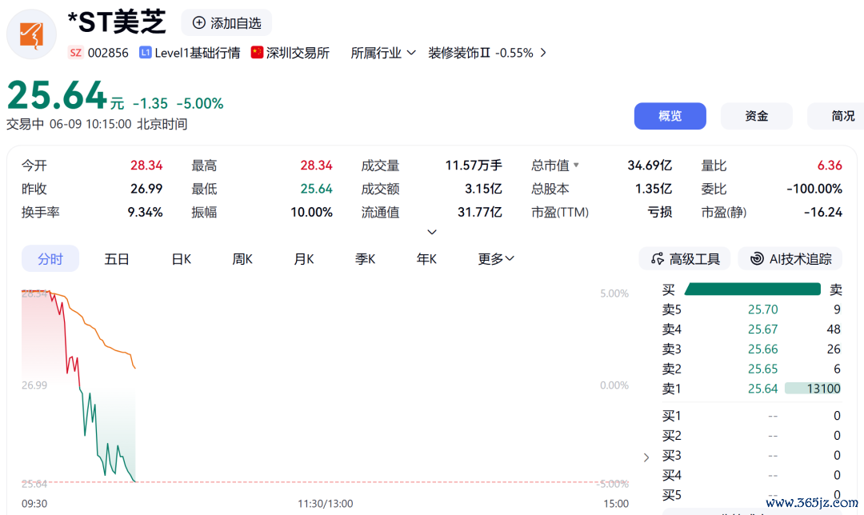Click the *ST美芝 company logo

click(31, 34)
